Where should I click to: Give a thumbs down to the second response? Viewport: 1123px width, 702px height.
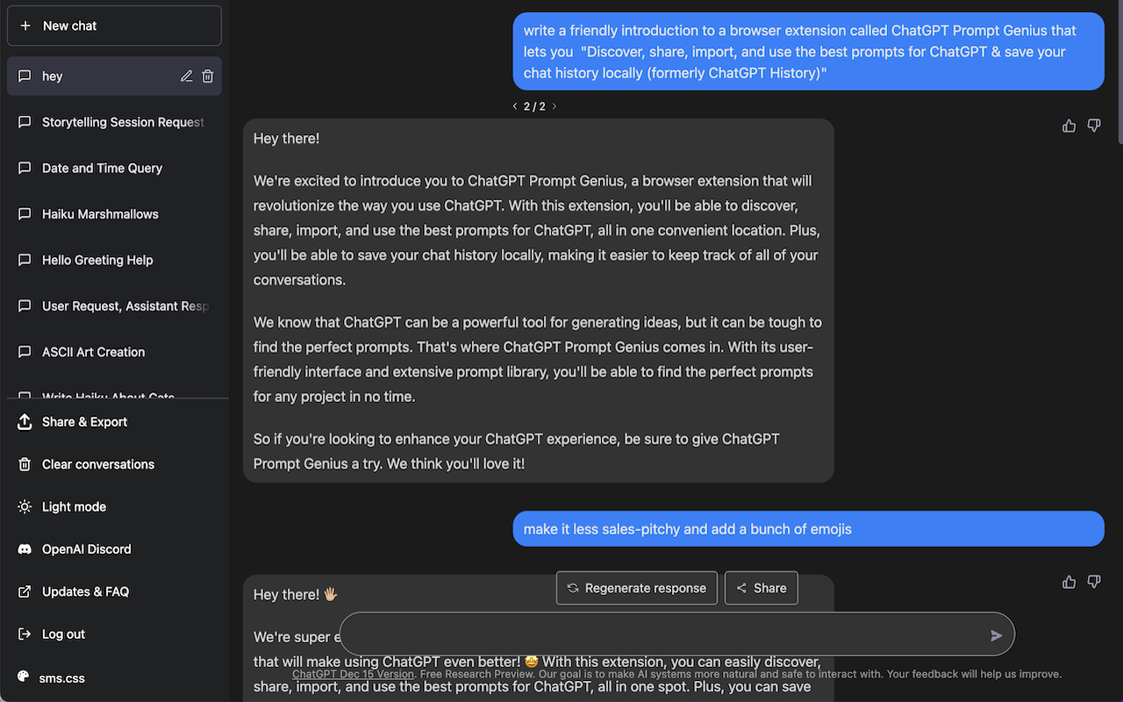coord(1094,582)
